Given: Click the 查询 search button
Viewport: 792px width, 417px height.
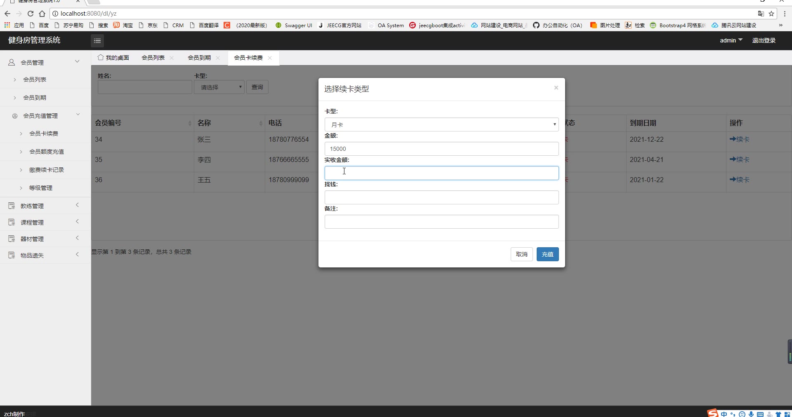Looking at the screenshot, I should [257, 87].
